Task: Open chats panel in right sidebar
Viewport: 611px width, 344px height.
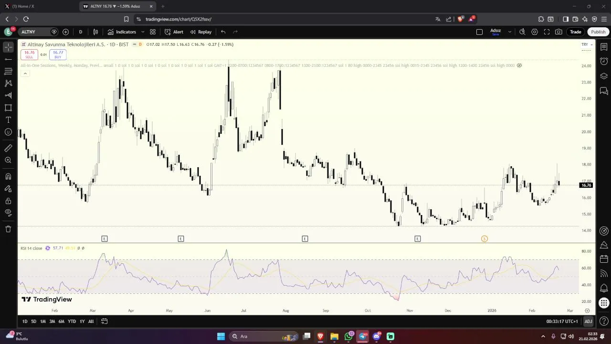Action: pyautogui.click(x=604, y=91)
